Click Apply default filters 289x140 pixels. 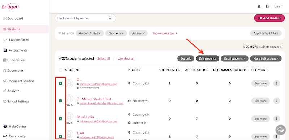(266, 33)
